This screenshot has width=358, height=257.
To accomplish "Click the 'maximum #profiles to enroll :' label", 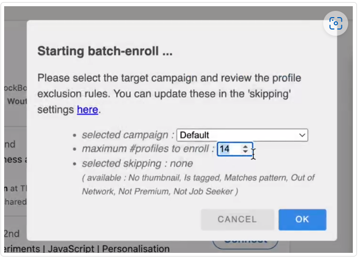I will [148, 149].
